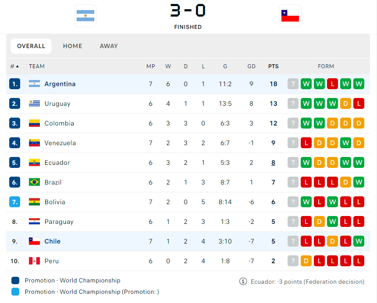This screenshot has height=303, width=377.
Task: Switch to the AWAY standings tab
Action: [109, 46]
